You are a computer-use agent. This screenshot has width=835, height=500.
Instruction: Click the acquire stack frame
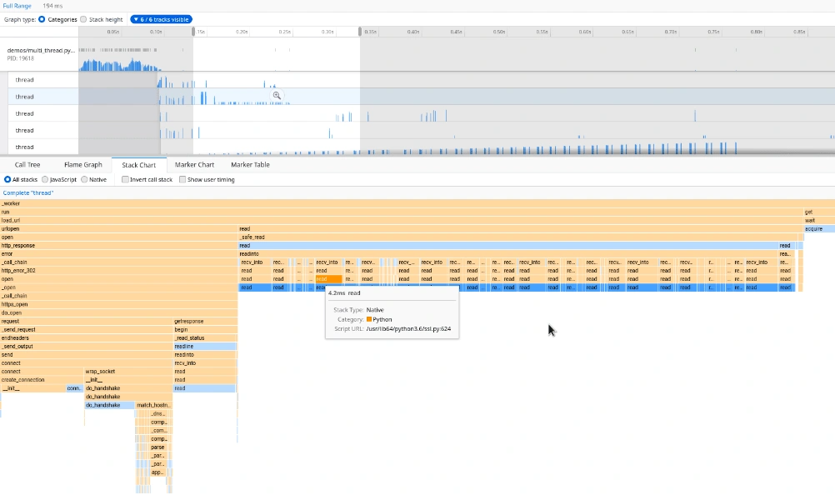(819, 229)
